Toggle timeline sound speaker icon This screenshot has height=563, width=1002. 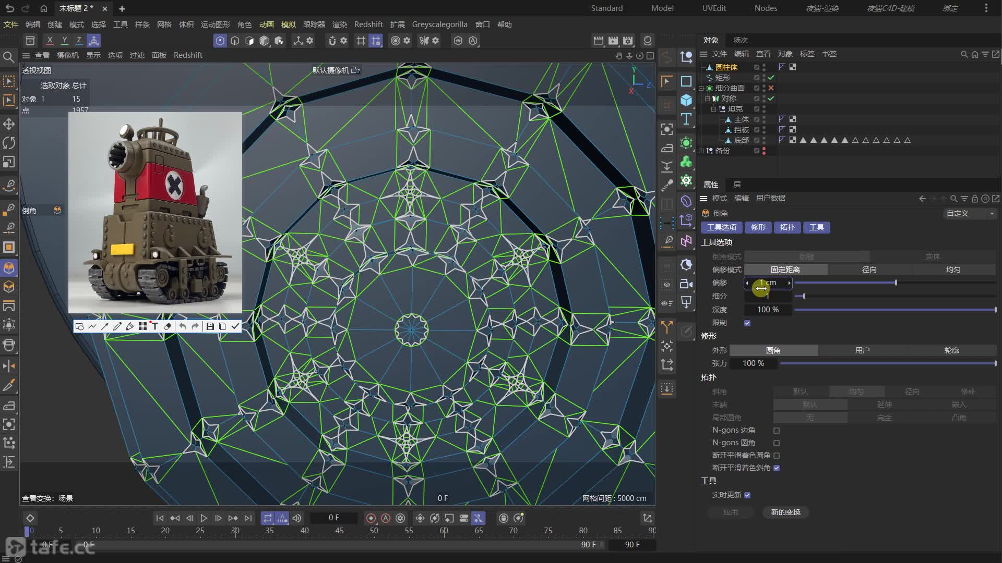point(297,518)
